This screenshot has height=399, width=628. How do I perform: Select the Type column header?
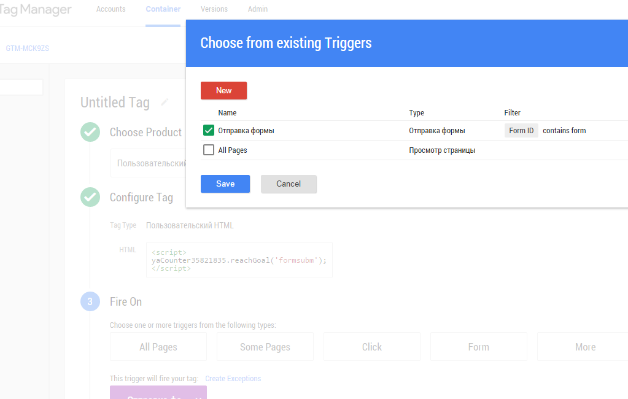point(417,113)
